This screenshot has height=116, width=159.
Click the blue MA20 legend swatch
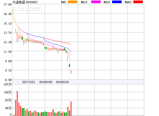point(117,2)
